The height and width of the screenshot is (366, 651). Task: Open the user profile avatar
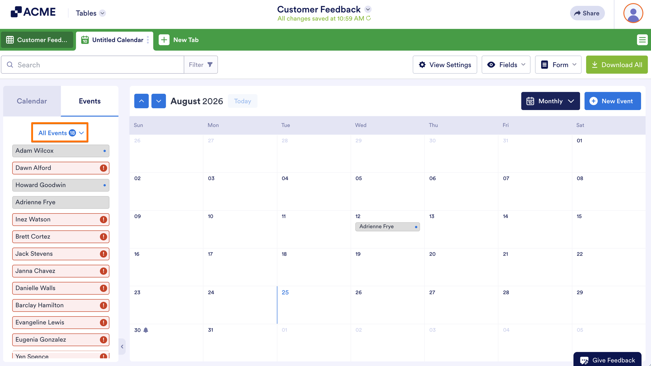633,13
